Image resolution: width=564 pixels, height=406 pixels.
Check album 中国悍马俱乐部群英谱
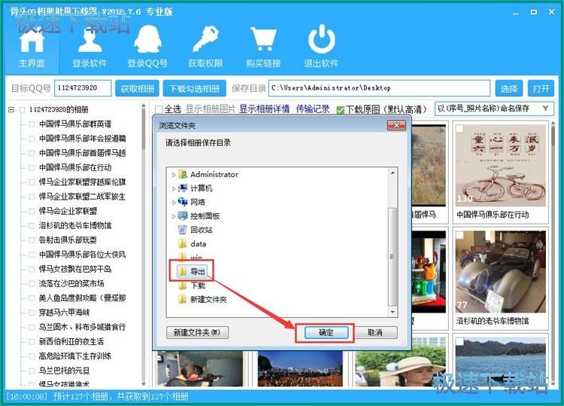pos(32,124)
